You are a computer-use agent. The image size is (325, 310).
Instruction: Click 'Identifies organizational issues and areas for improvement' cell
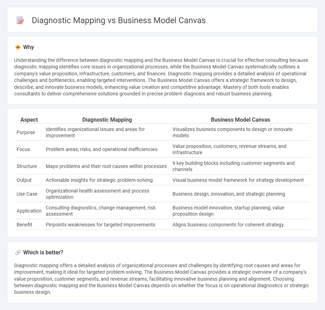click(107, 132)
